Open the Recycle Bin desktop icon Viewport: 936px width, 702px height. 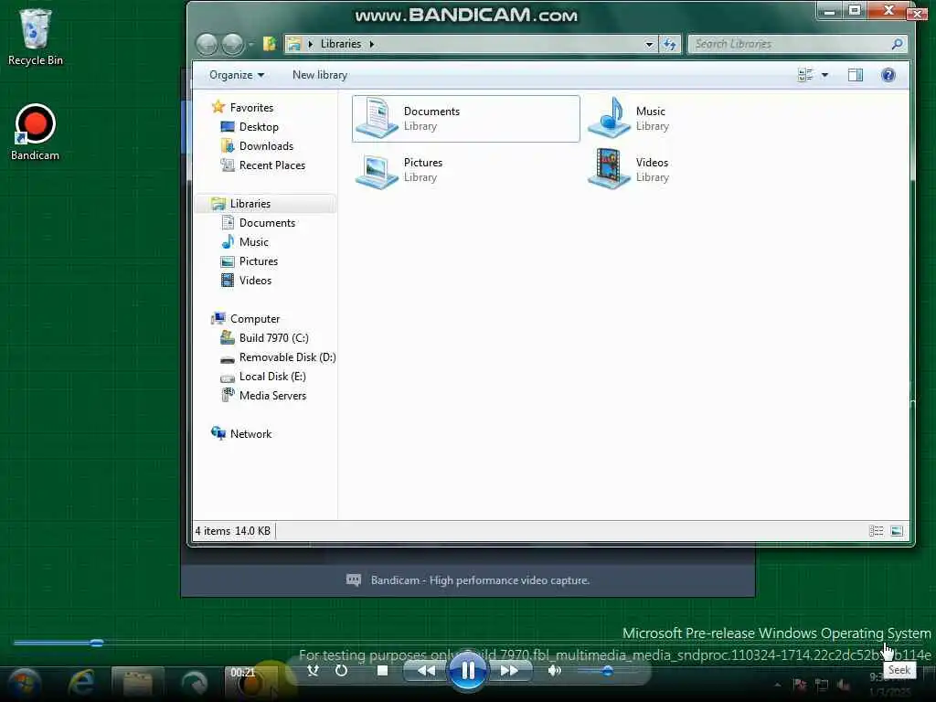(x=36, y=37)
